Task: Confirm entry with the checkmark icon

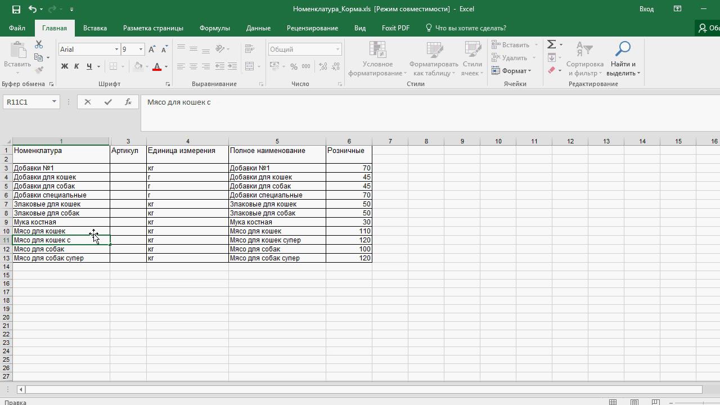Action: coord(108,102)
